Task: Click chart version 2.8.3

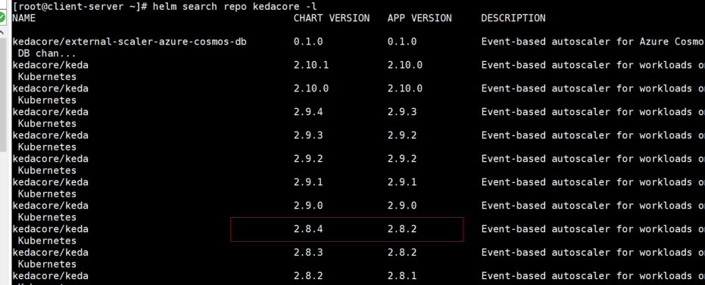Action: (308, 252)
